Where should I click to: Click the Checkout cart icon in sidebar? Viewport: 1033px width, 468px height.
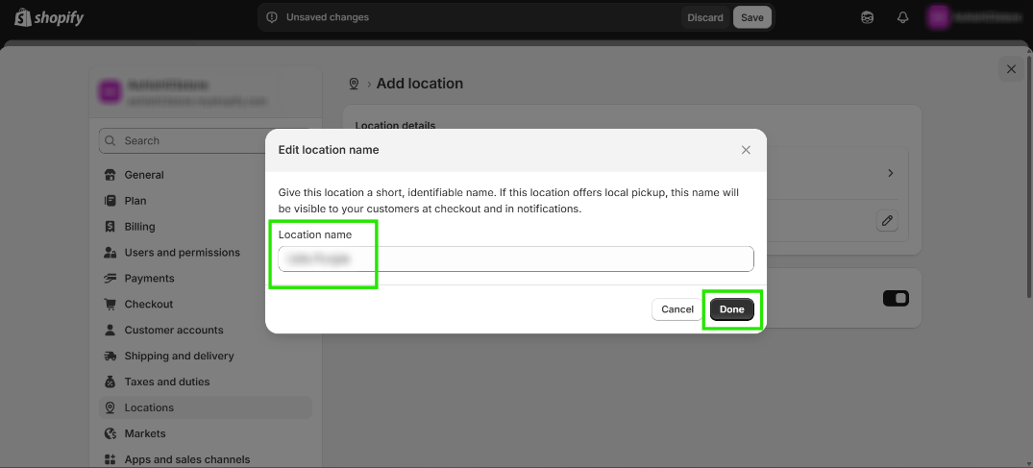click(110, 305)
